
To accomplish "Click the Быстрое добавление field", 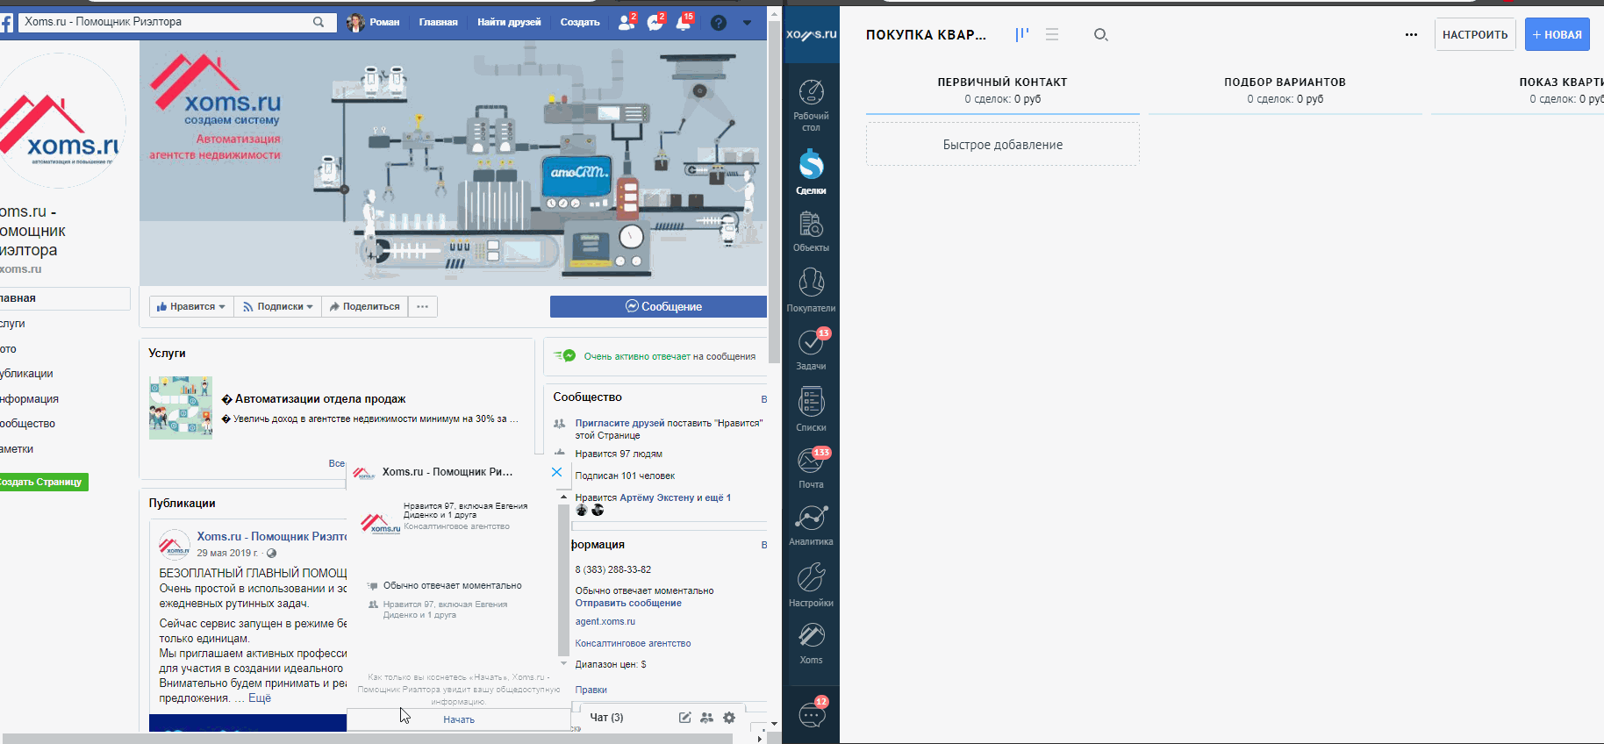I will 1002,145.
